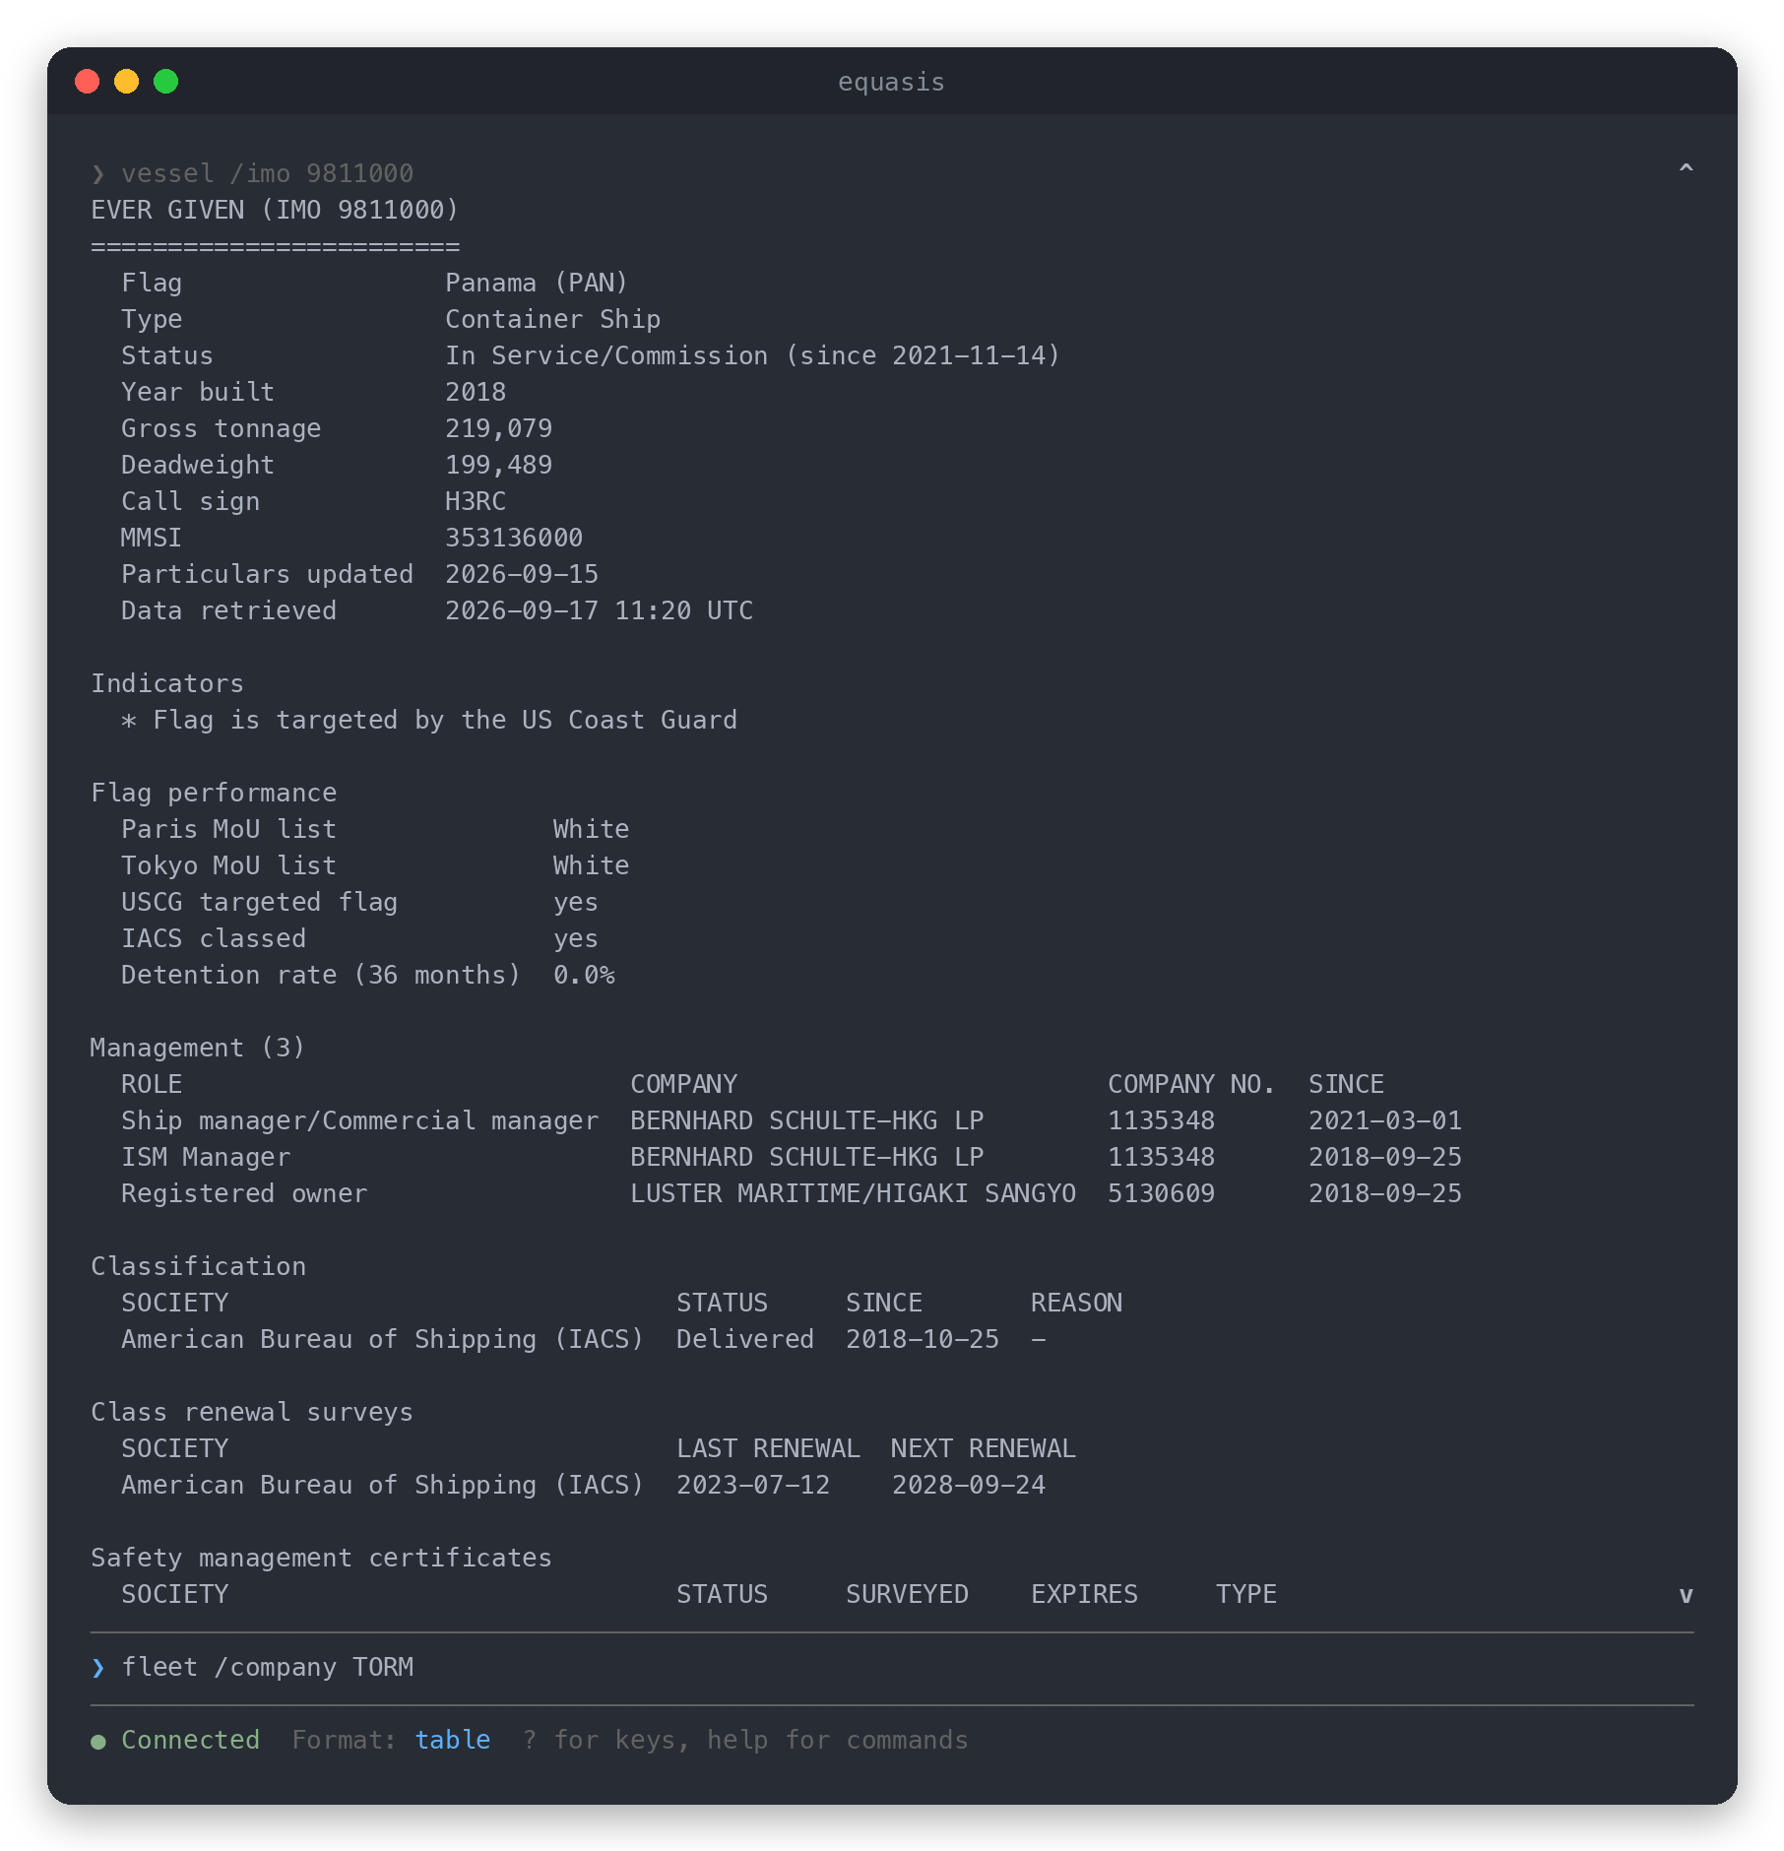Select Paris MoU list White value
This screenshot has height=1851, width=1784.
pyautogui.click(x=591, y=829)
